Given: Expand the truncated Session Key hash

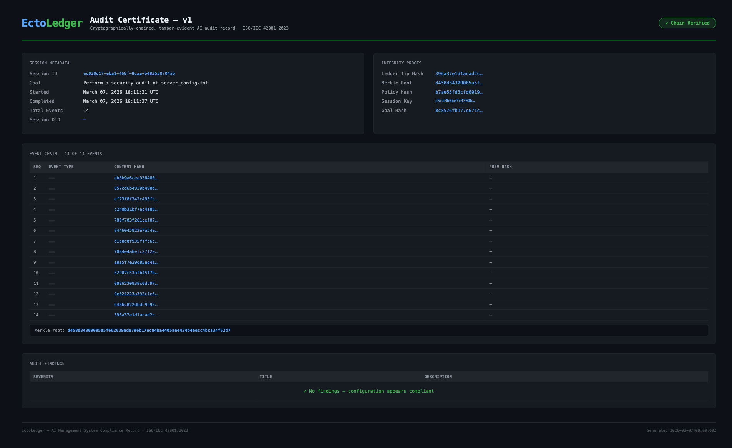Looking at the screenshot, I should click(455, 101).
